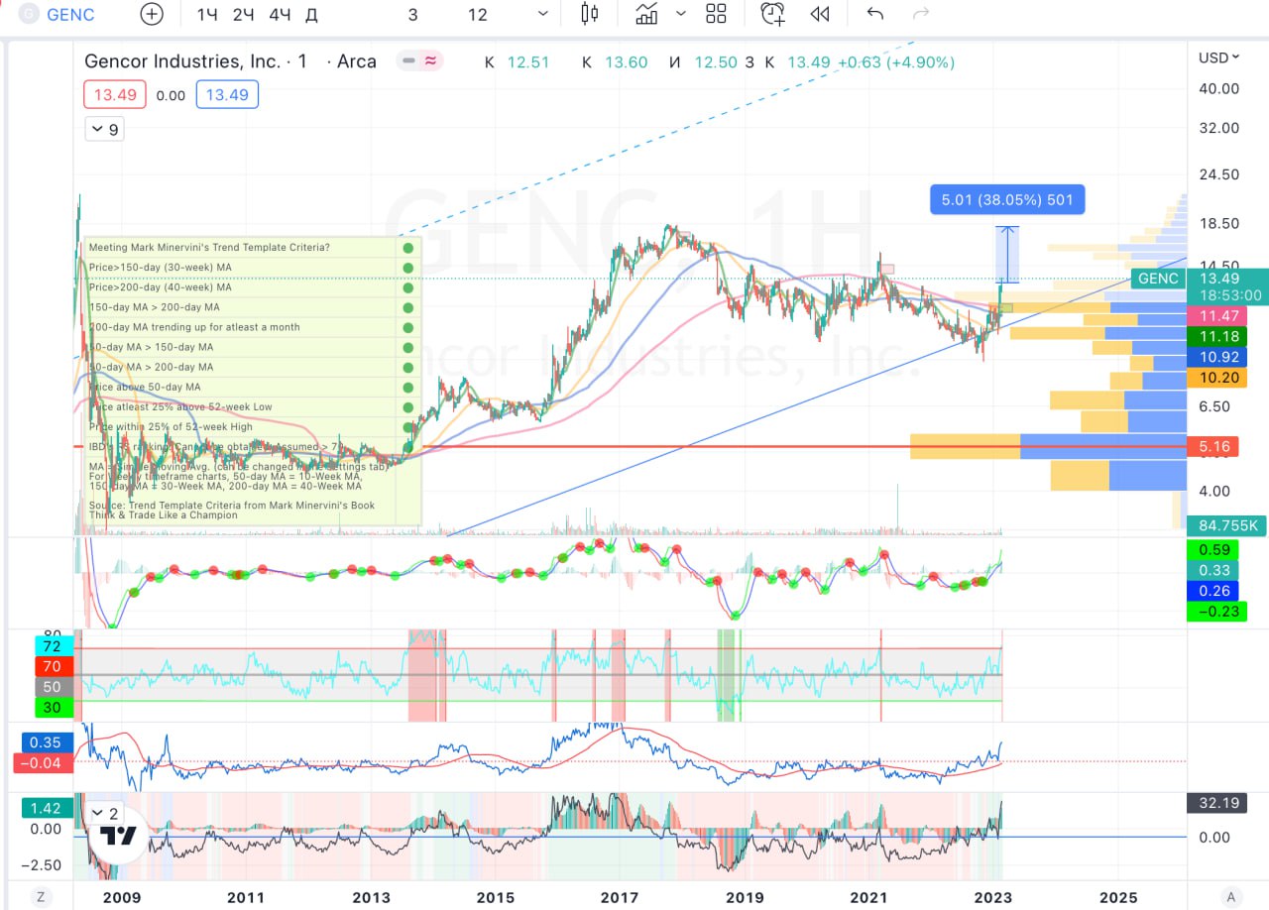Click the Z timezone button bottom left
Viewport: 1269px width, 910px height.
pos(41,897)
